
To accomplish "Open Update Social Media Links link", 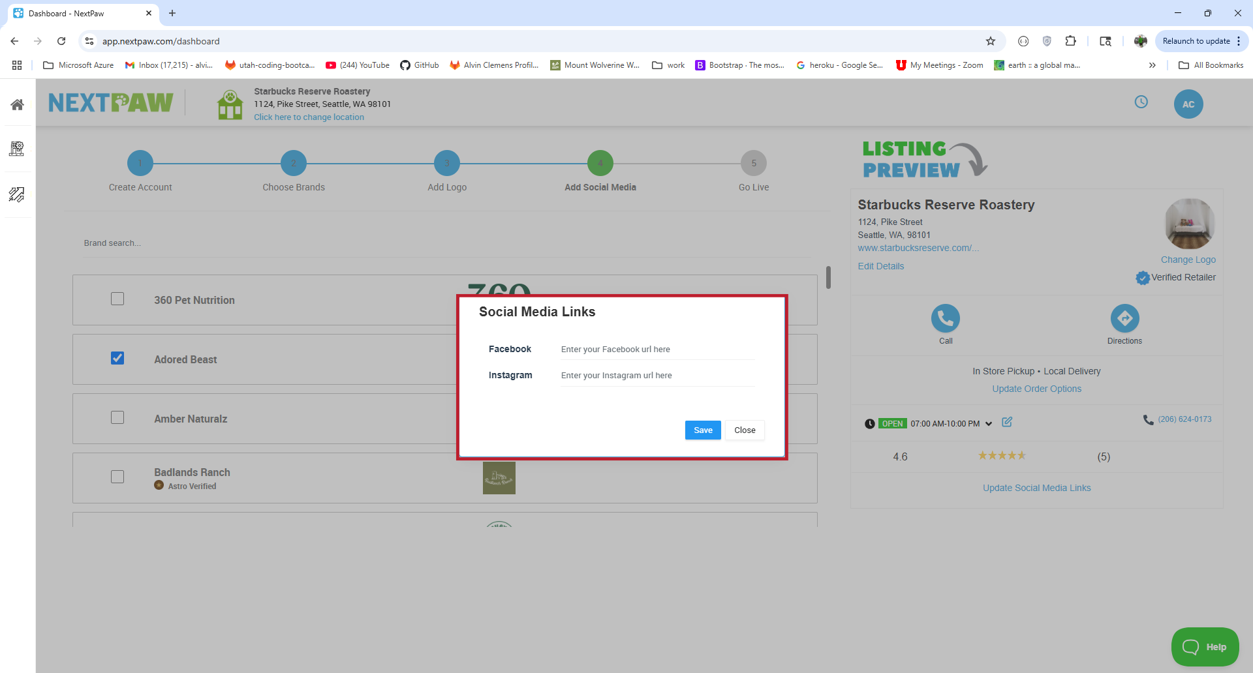I will [x=1037, y=488].
